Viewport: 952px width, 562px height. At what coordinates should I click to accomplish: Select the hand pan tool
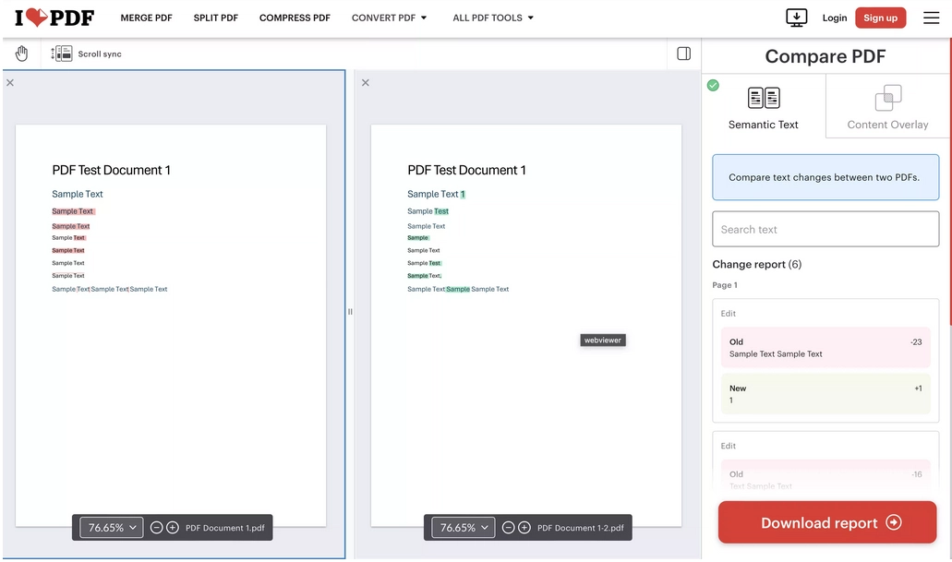[21, 54]
